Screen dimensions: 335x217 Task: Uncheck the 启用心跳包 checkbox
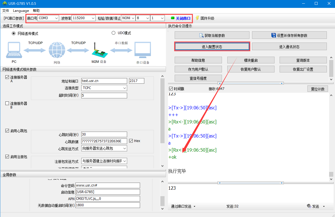[7, 131]
